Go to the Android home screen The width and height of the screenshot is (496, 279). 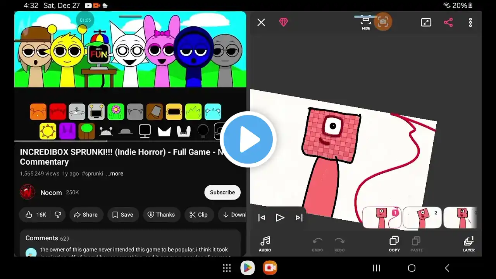pyautogui.click(x=412, y=268)
